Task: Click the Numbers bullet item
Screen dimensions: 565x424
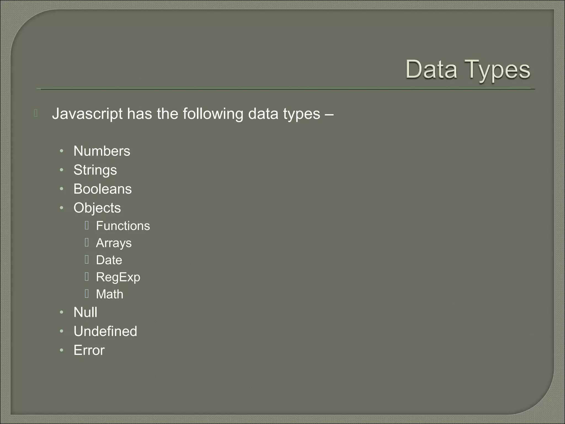Action: coord(102,151)
